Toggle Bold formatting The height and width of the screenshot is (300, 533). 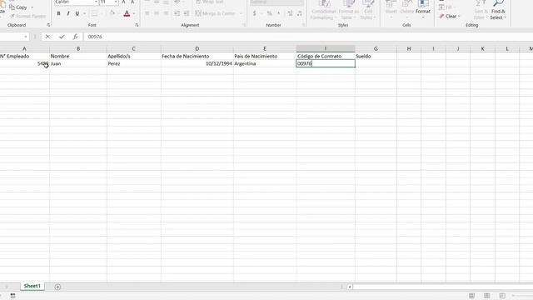tap(58, 13)
